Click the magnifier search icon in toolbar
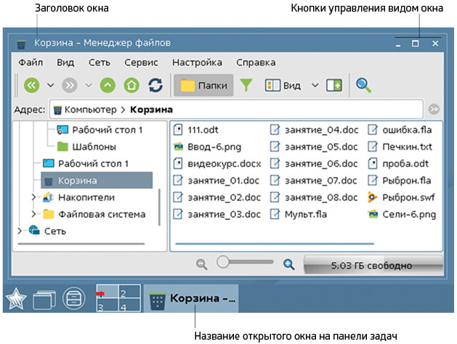 [363, 85]
